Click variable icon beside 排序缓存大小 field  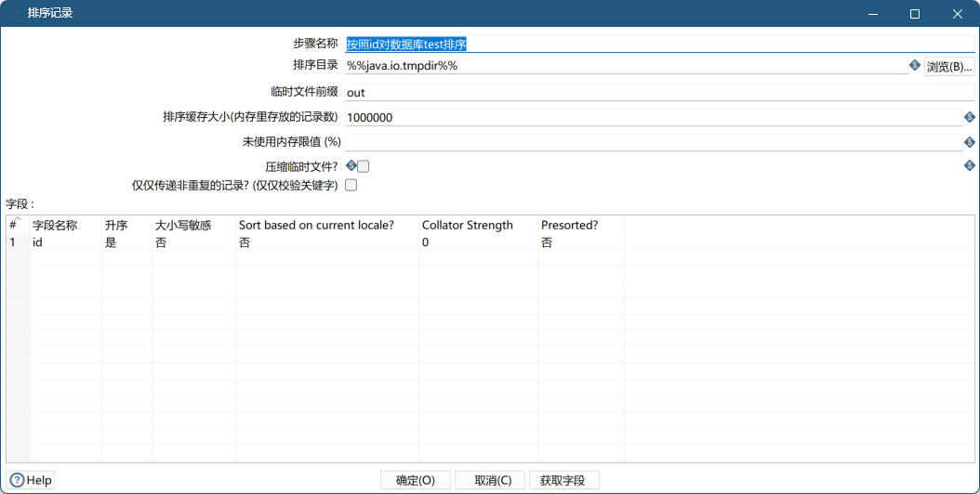969,118
